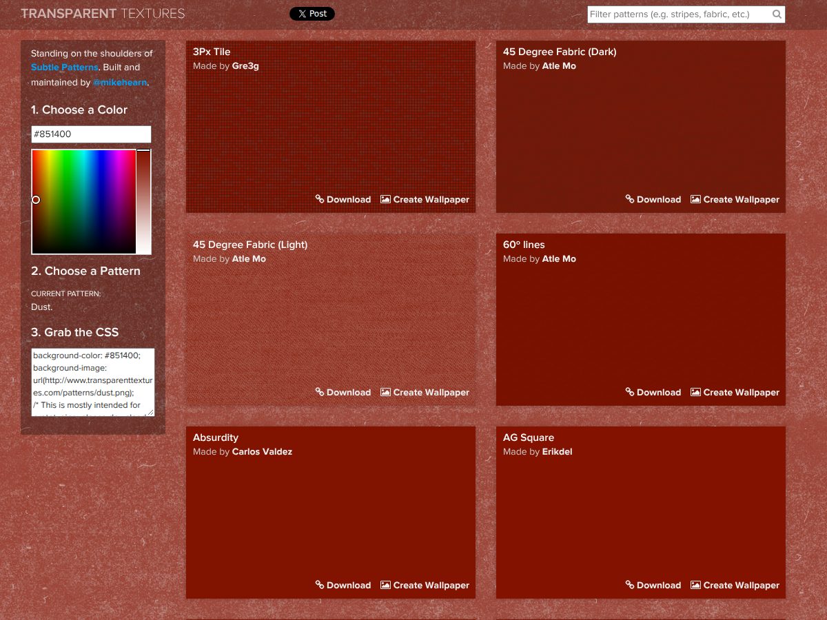Open author Carlos Valdez's link
The width and height of the screenshot is (827, 620).
pyautogui.click(x=262, y=452)
